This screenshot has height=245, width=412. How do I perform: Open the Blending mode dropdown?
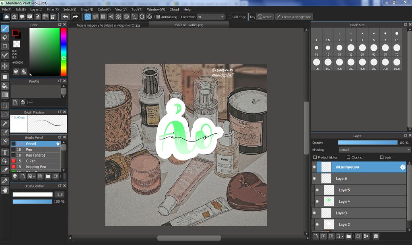click(374, 150)
